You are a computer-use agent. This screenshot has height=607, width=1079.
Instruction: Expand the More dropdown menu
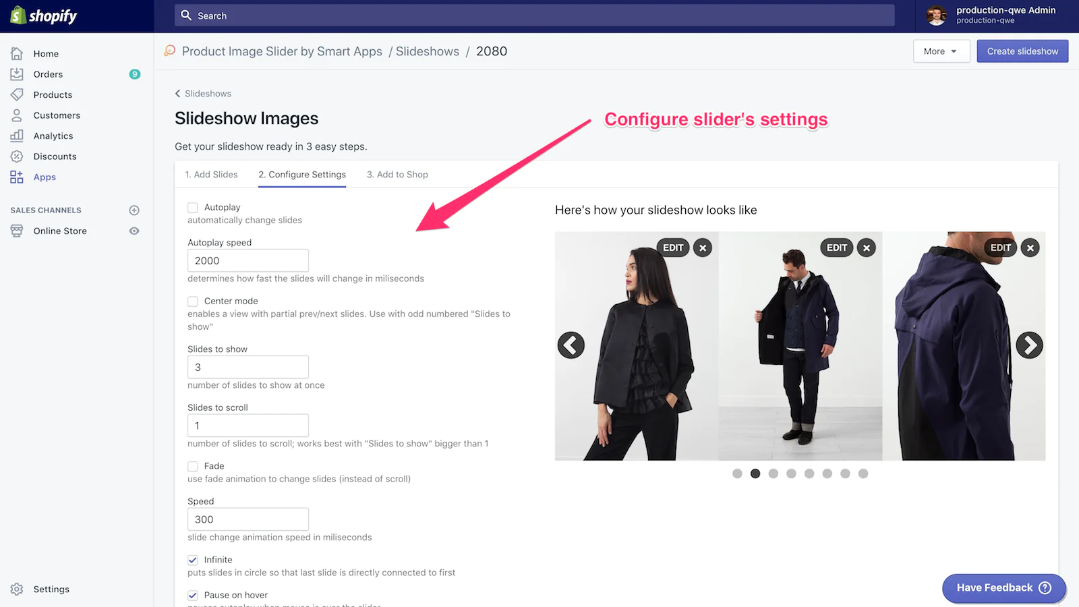pyautogui.click(x=941, y=51)
